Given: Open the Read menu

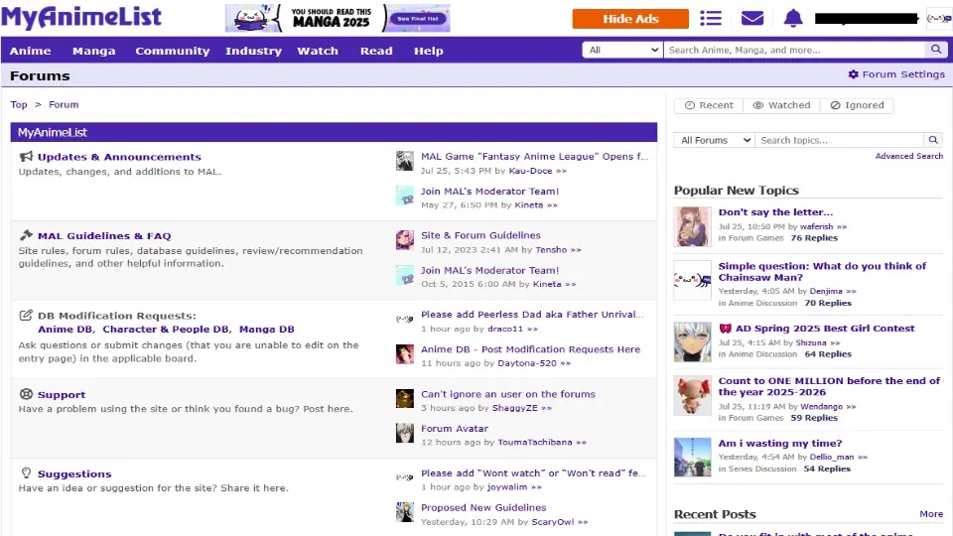Looking at the screenshot, I should [x=376, y=51].
